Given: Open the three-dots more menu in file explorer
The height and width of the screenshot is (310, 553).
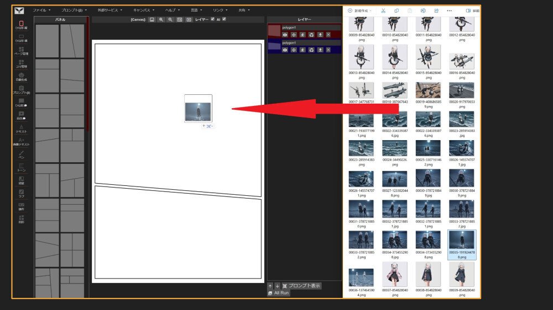Looking at the screenshot, I should [449, 10].
